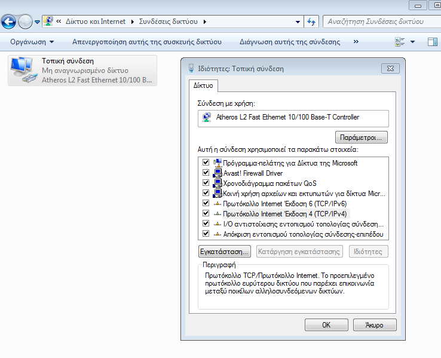Select Κοινή χρήση αρχείων και εκτυπωτών item
Screen dimensions: 441x358
pyautogui.click(x=304, y=194)
